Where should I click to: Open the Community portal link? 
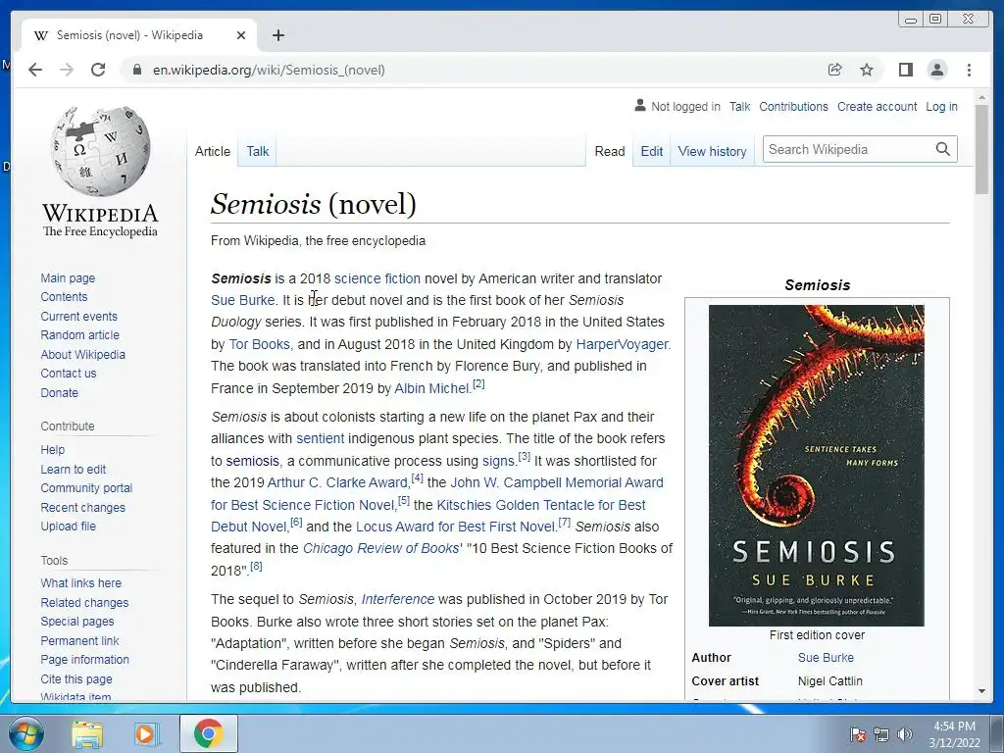(x=86, y=488)
